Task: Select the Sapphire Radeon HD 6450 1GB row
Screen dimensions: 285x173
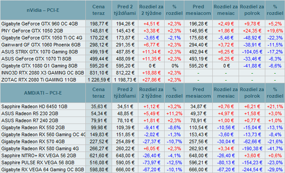Action: point(143,106)
